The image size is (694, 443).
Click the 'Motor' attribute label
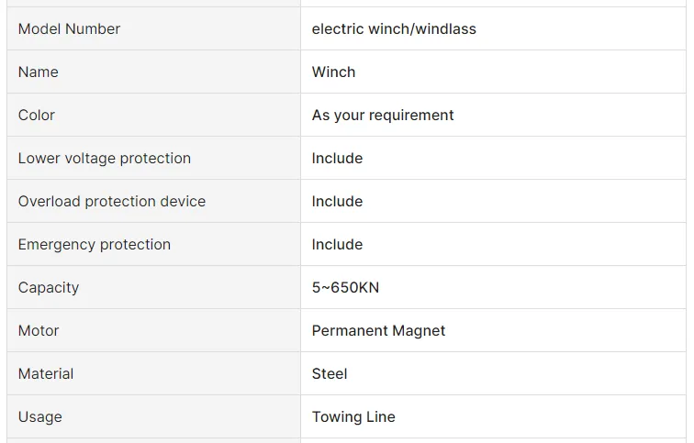[39, 331]
